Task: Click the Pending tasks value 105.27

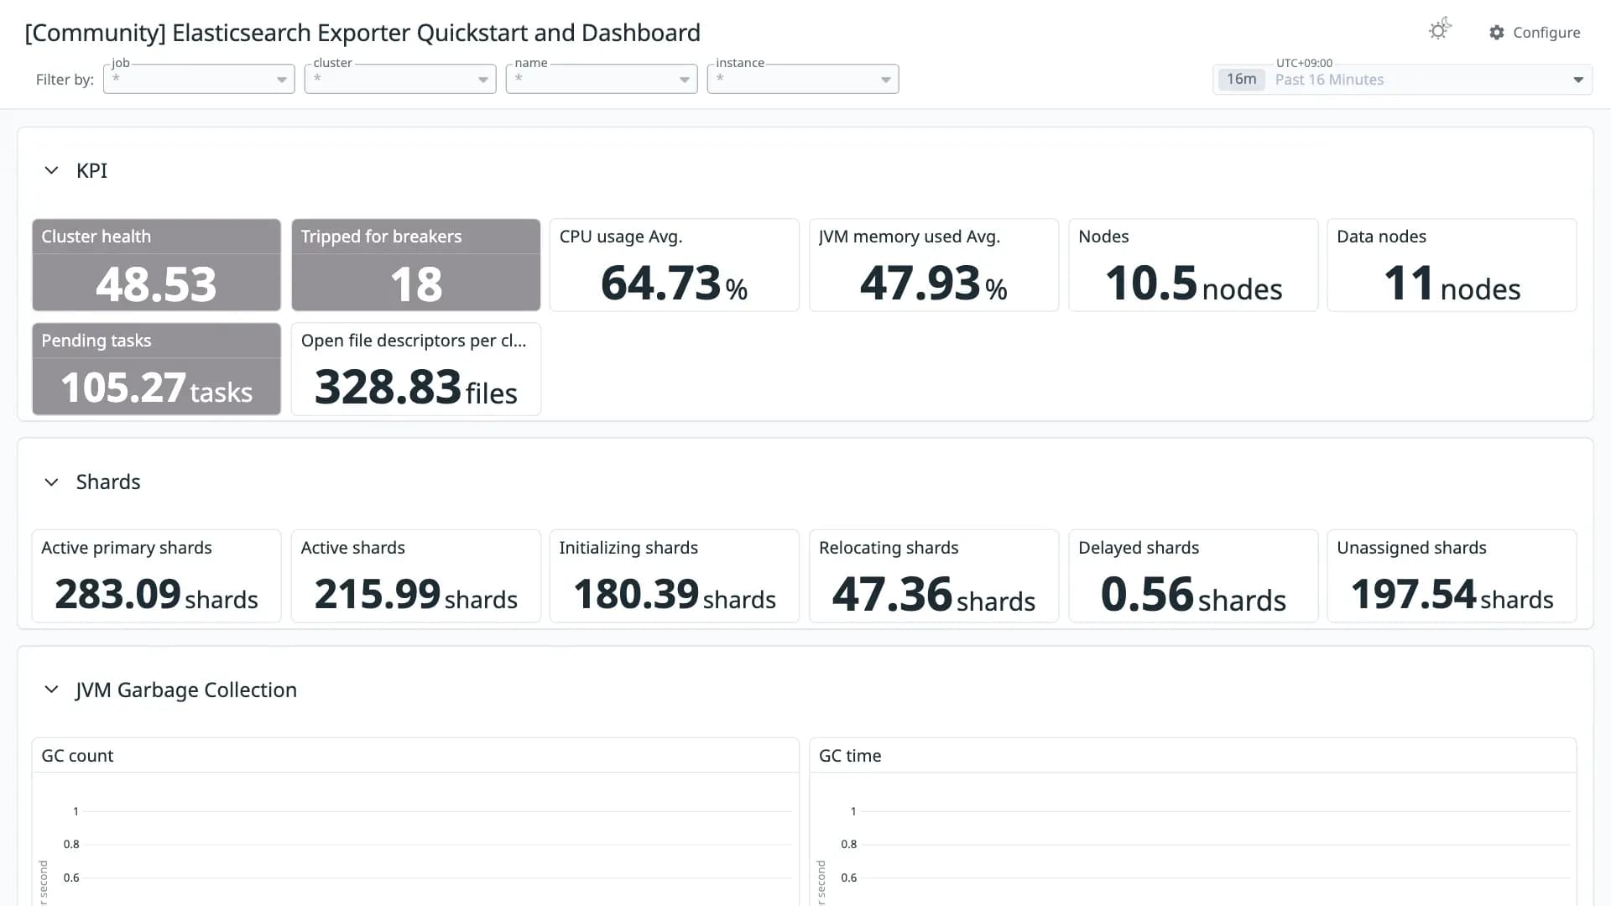Action: tap(123, 388)
